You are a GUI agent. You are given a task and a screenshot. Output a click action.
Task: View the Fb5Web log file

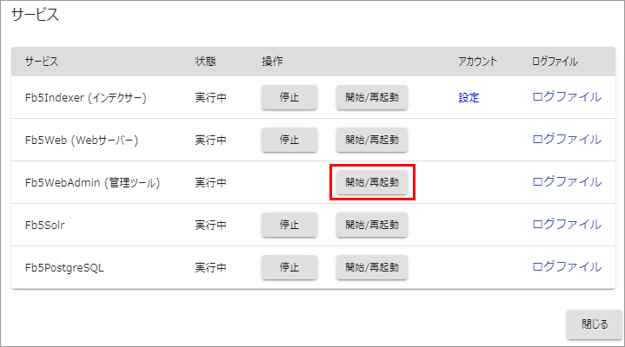566,140
